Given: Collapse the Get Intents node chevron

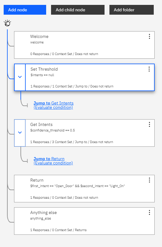Looking at the screenshot, I should coord(20,133).
